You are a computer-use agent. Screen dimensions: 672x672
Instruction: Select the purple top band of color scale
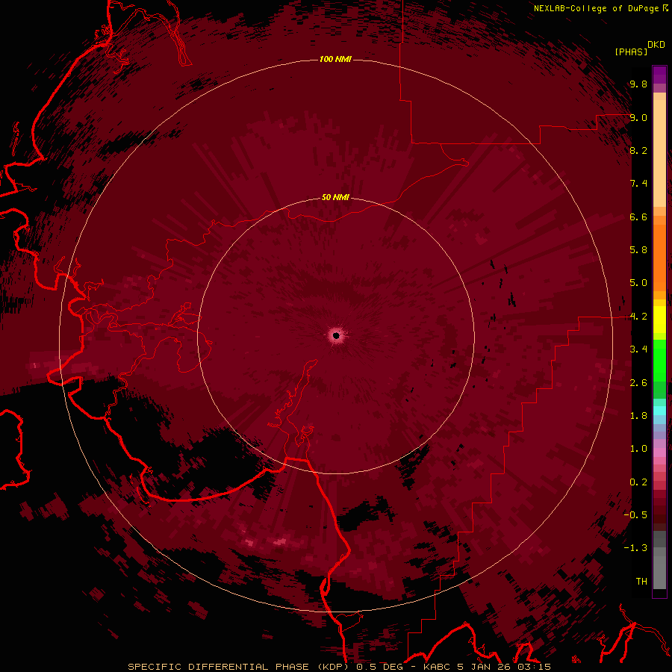click(x=659, y=75)
